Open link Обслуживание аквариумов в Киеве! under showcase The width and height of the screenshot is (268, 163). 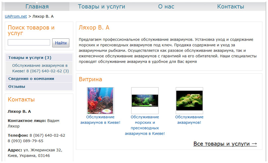(x=100, y=120)
